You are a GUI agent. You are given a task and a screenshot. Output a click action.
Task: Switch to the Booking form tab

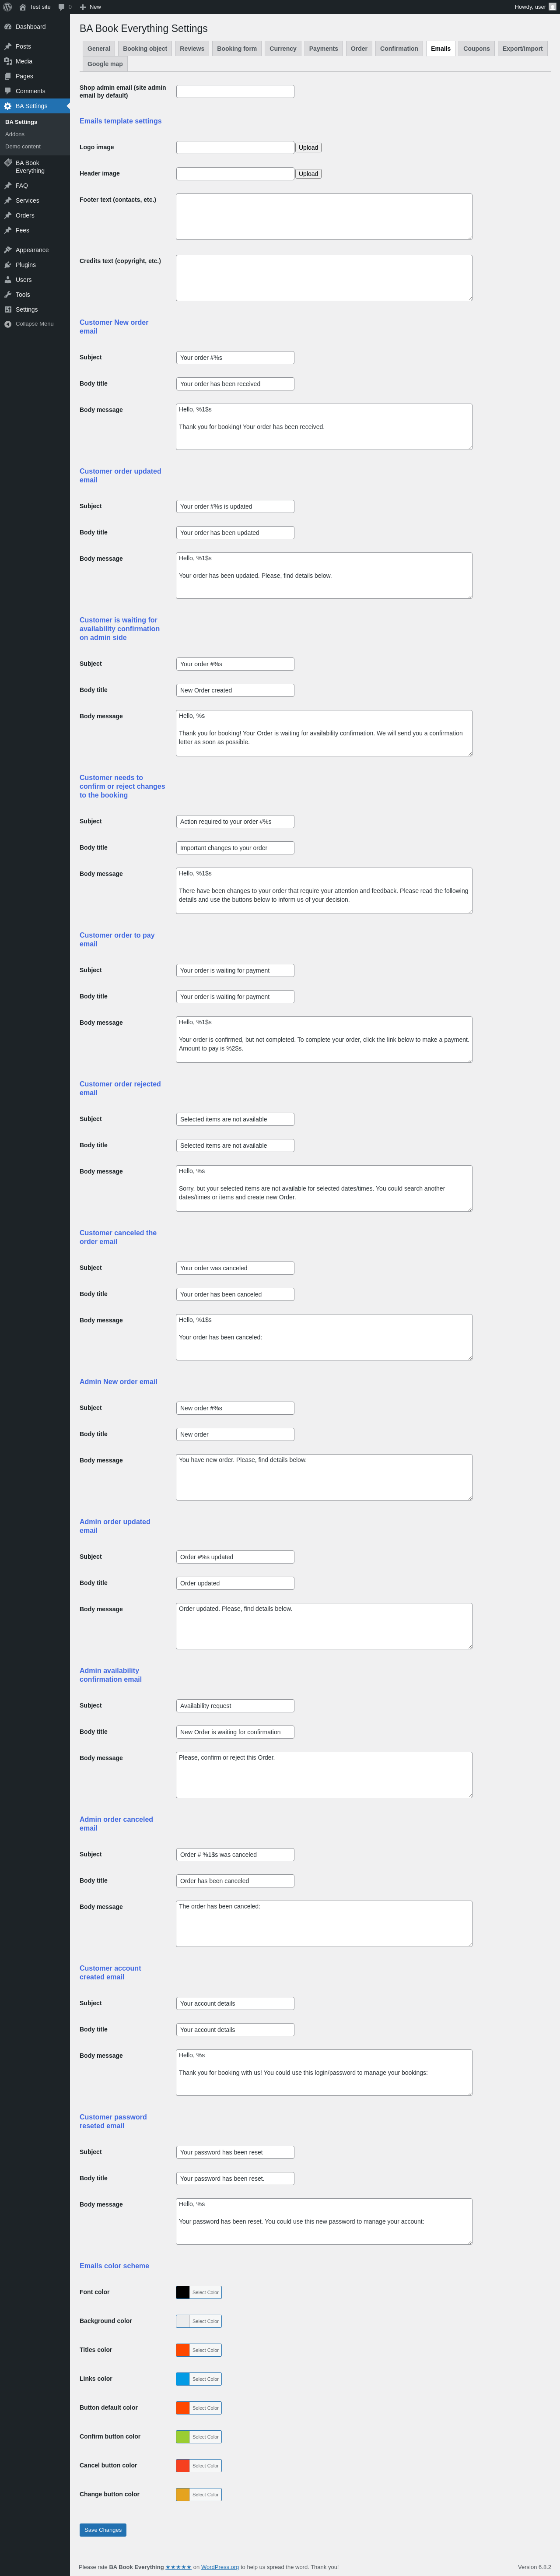tap(237, 48)
